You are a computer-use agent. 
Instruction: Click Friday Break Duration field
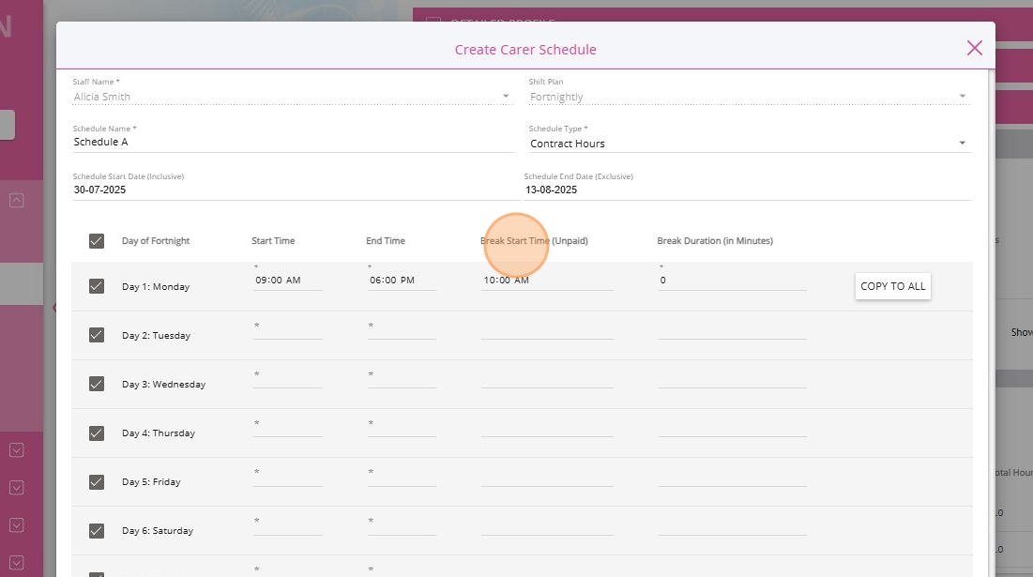tap(733, 477)
